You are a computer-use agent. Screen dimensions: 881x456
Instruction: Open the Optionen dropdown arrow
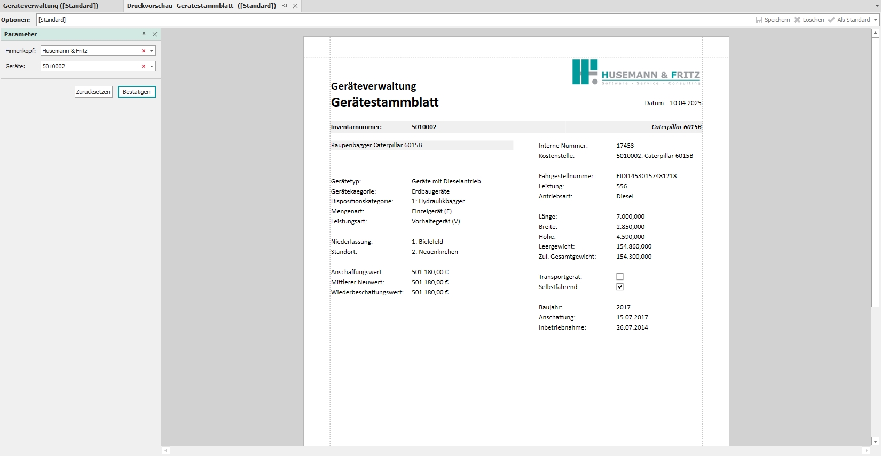coord(876,20)
